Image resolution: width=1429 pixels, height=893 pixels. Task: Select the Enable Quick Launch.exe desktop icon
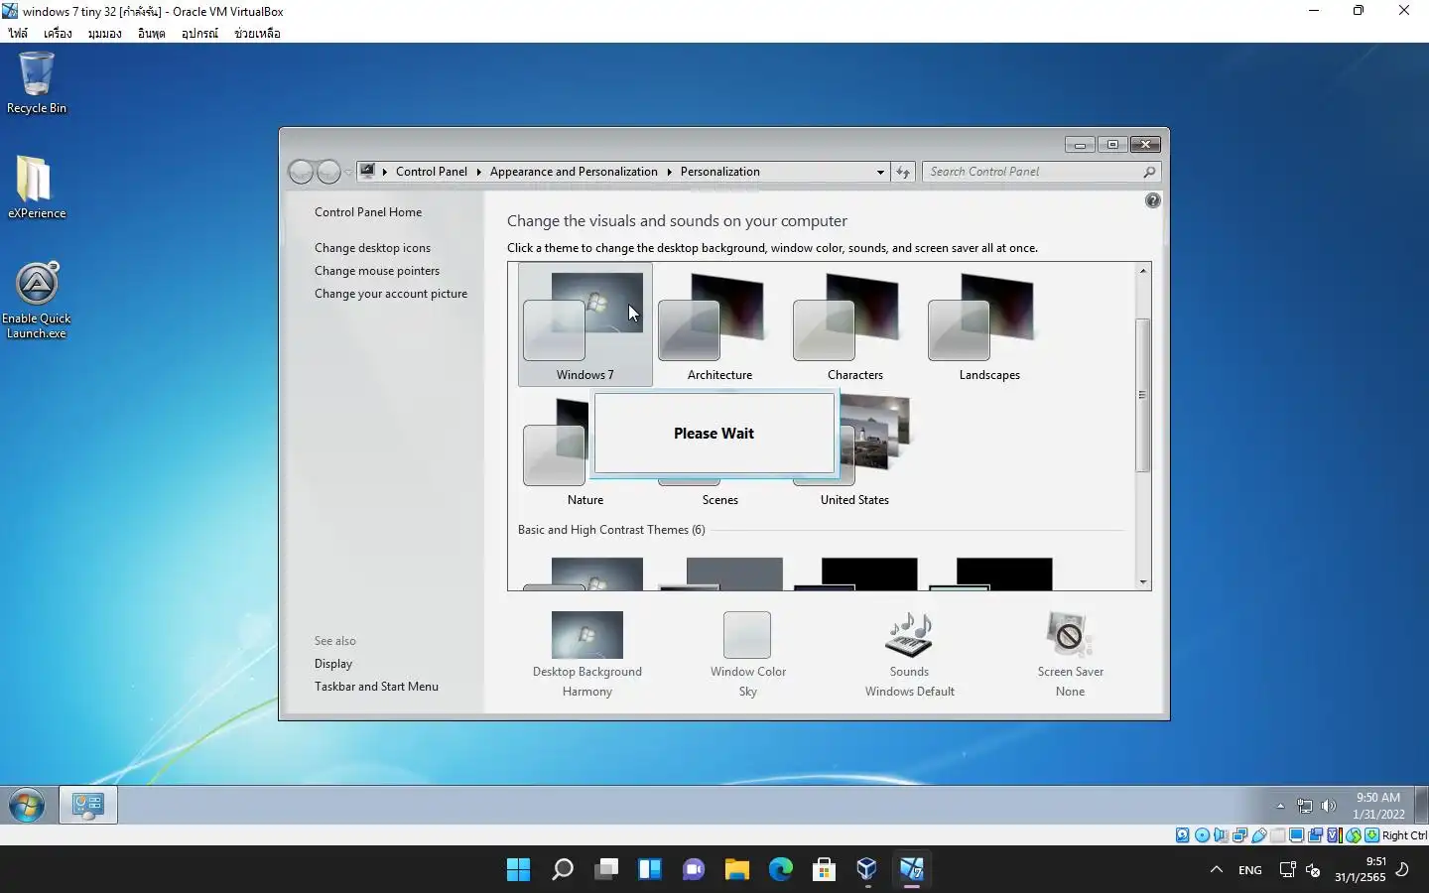37,301
